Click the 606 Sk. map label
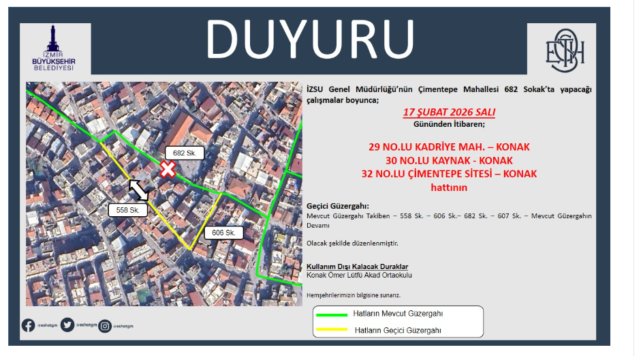The height and width of the screenshot is (356, 641). 223,233
